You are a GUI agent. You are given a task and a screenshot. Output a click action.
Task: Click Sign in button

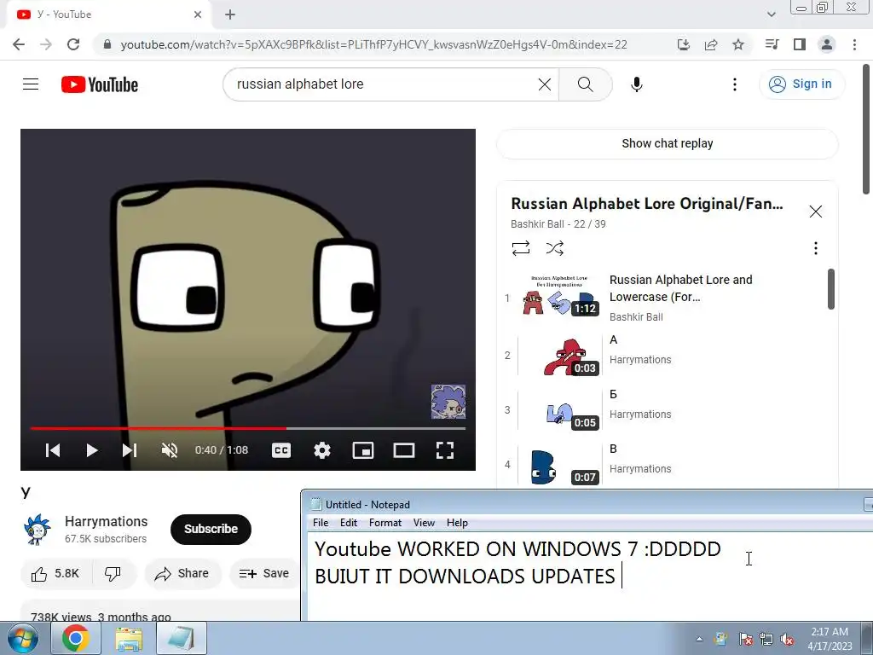[801, 84]
